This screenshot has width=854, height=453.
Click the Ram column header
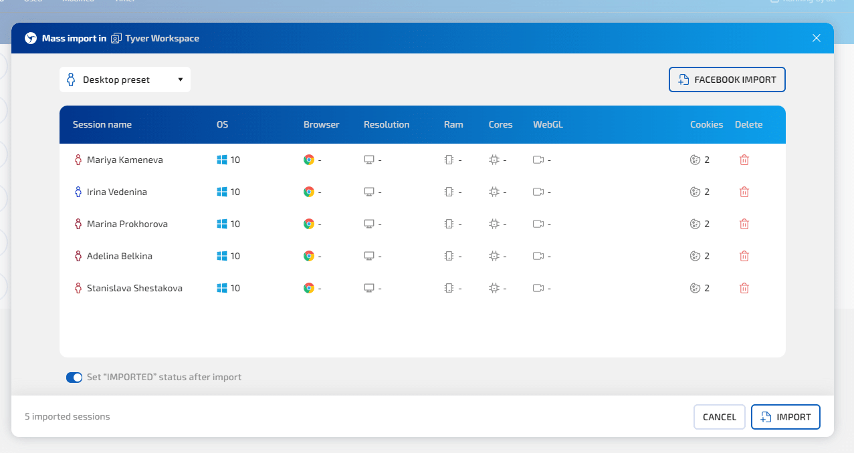(x=453, y=124)
